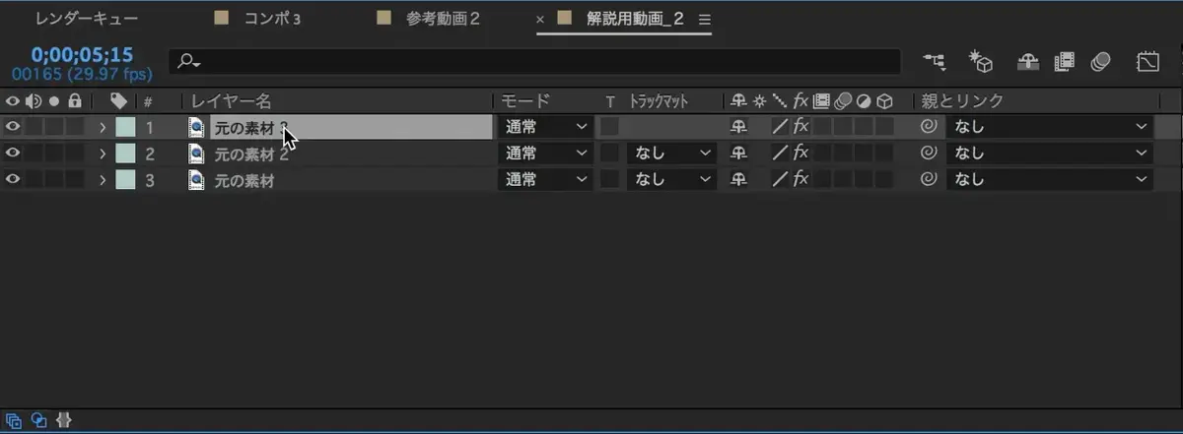Toggle the draft 3D icon

(981, 62)
